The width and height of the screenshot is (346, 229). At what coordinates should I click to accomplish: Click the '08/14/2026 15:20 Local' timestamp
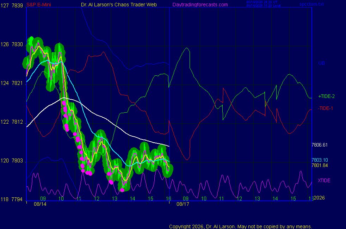click(x=264, y=6)
